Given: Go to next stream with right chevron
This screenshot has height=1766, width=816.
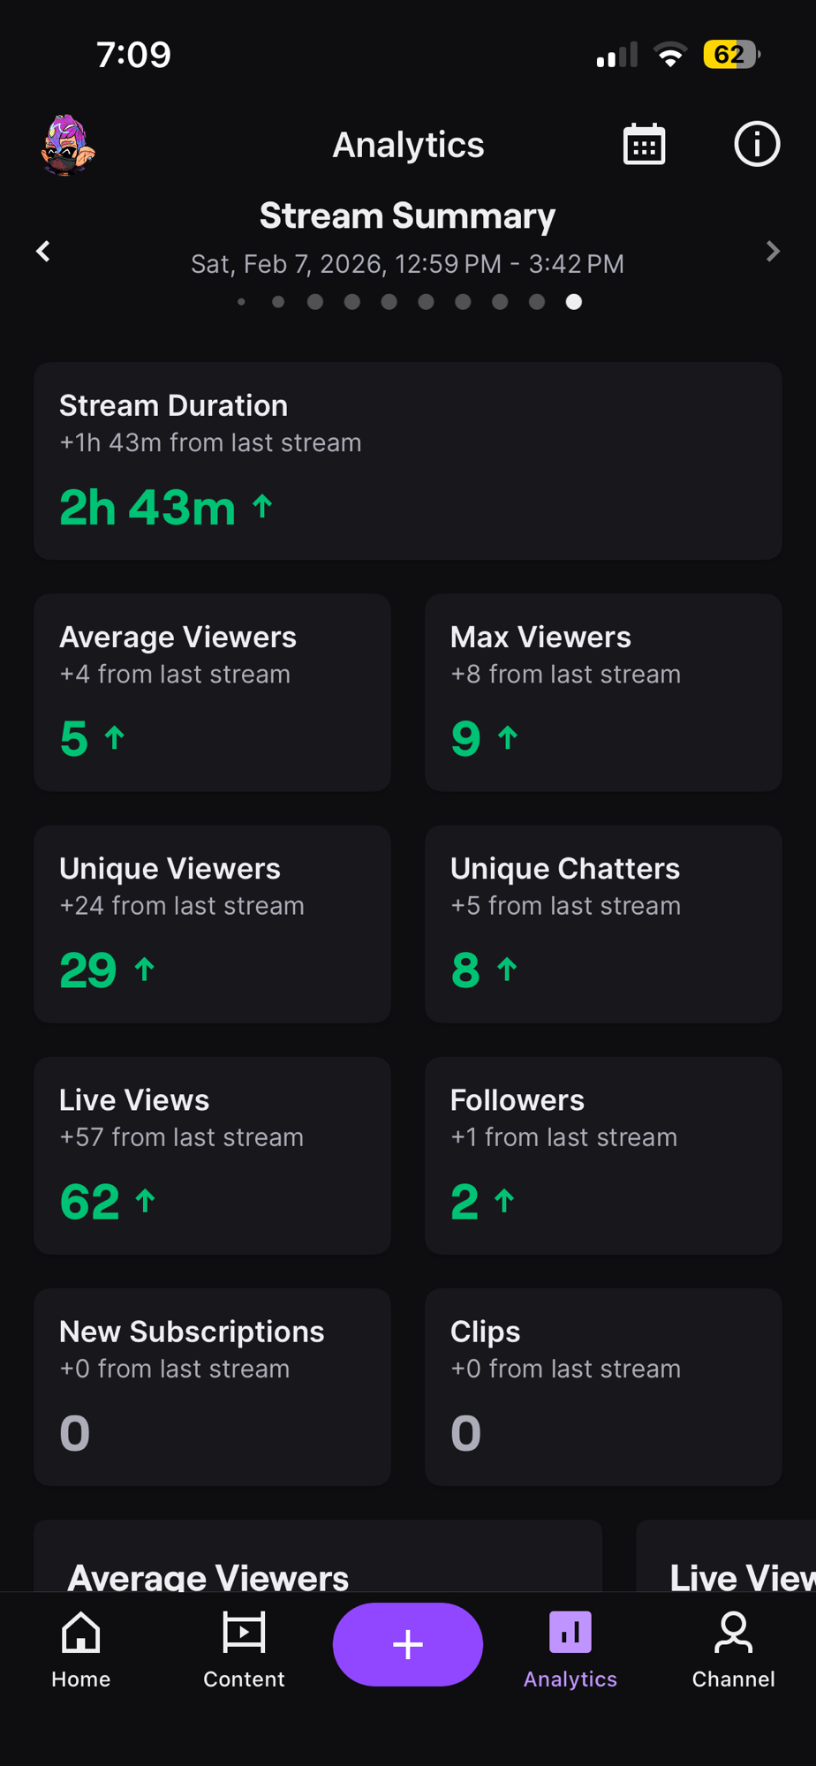Looking at the screenshot, I should [x=773, y=252].
